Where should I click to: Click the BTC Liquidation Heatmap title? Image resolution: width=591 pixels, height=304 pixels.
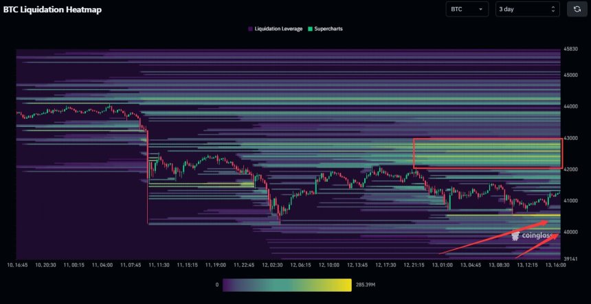coord(52,10)
